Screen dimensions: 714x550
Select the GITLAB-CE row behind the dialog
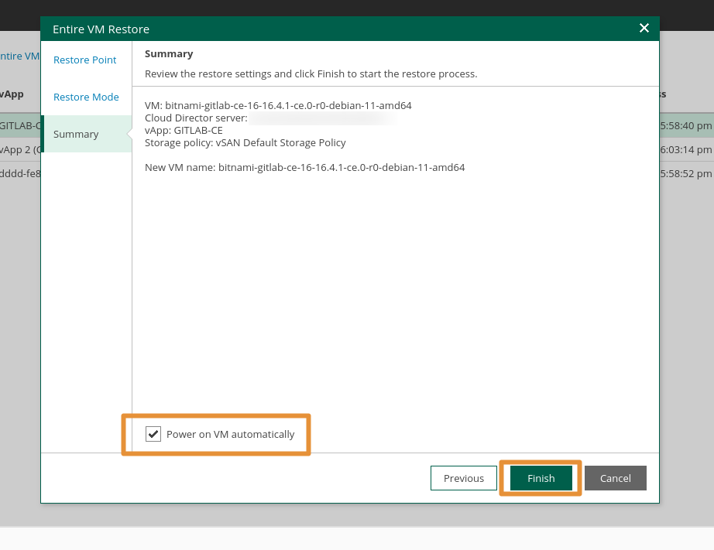19,125
